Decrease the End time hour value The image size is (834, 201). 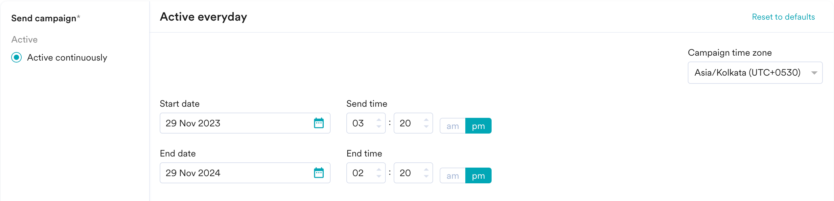[379, 177]
